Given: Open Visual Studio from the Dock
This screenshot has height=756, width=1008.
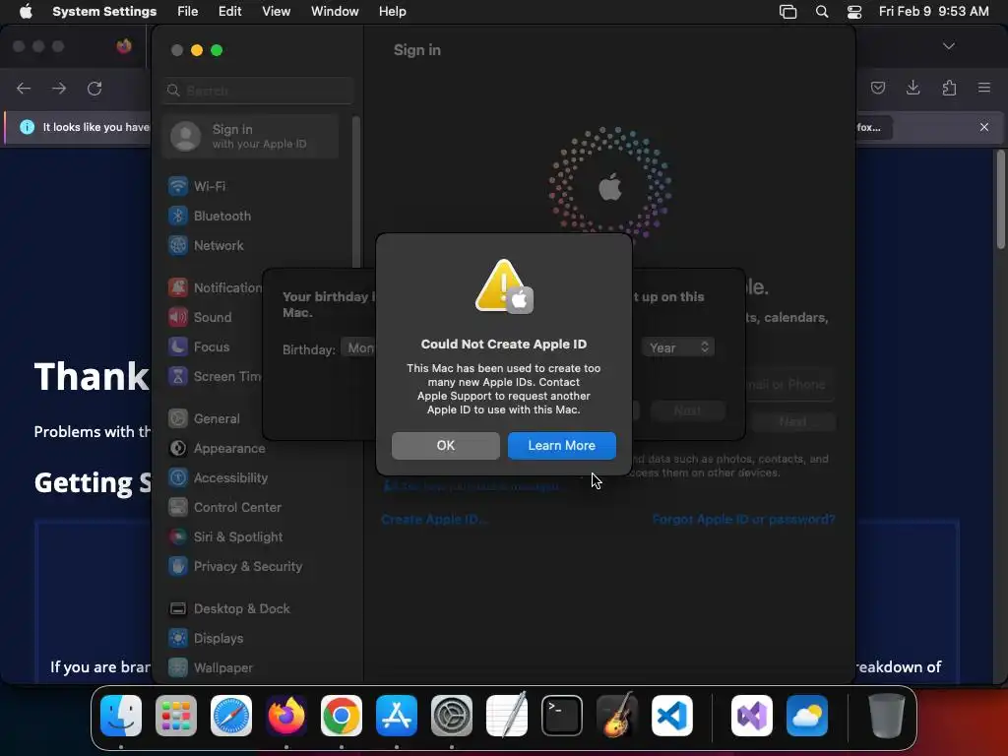Looking at the screenshot, I should point(752,716).
